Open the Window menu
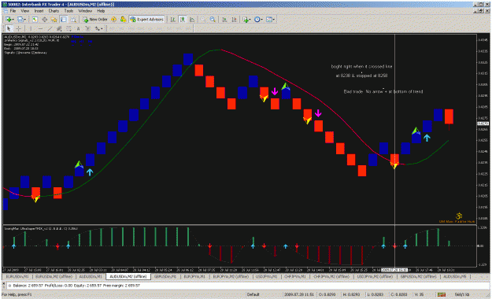The image size is (492, 299). [x=85, y=11]
